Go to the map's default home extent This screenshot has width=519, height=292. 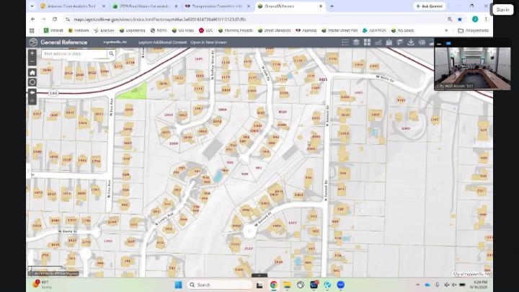pos(32,73)
